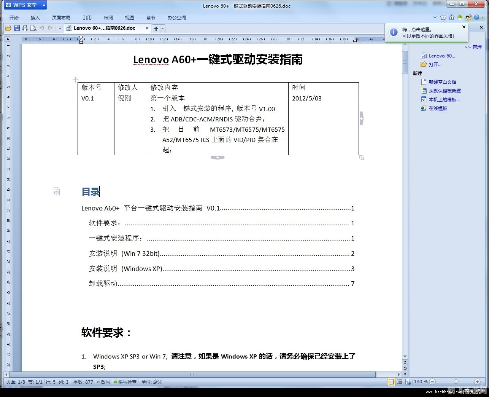Image resolution: width=489 pixels, height=397 pixels.
Task: Save the document with the floppy disk icon
Action: click(x=17, y=28)
